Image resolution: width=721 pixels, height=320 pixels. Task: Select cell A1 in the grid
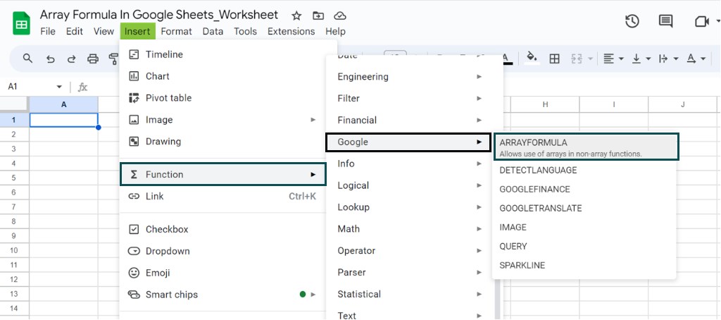tap(64, 120)
